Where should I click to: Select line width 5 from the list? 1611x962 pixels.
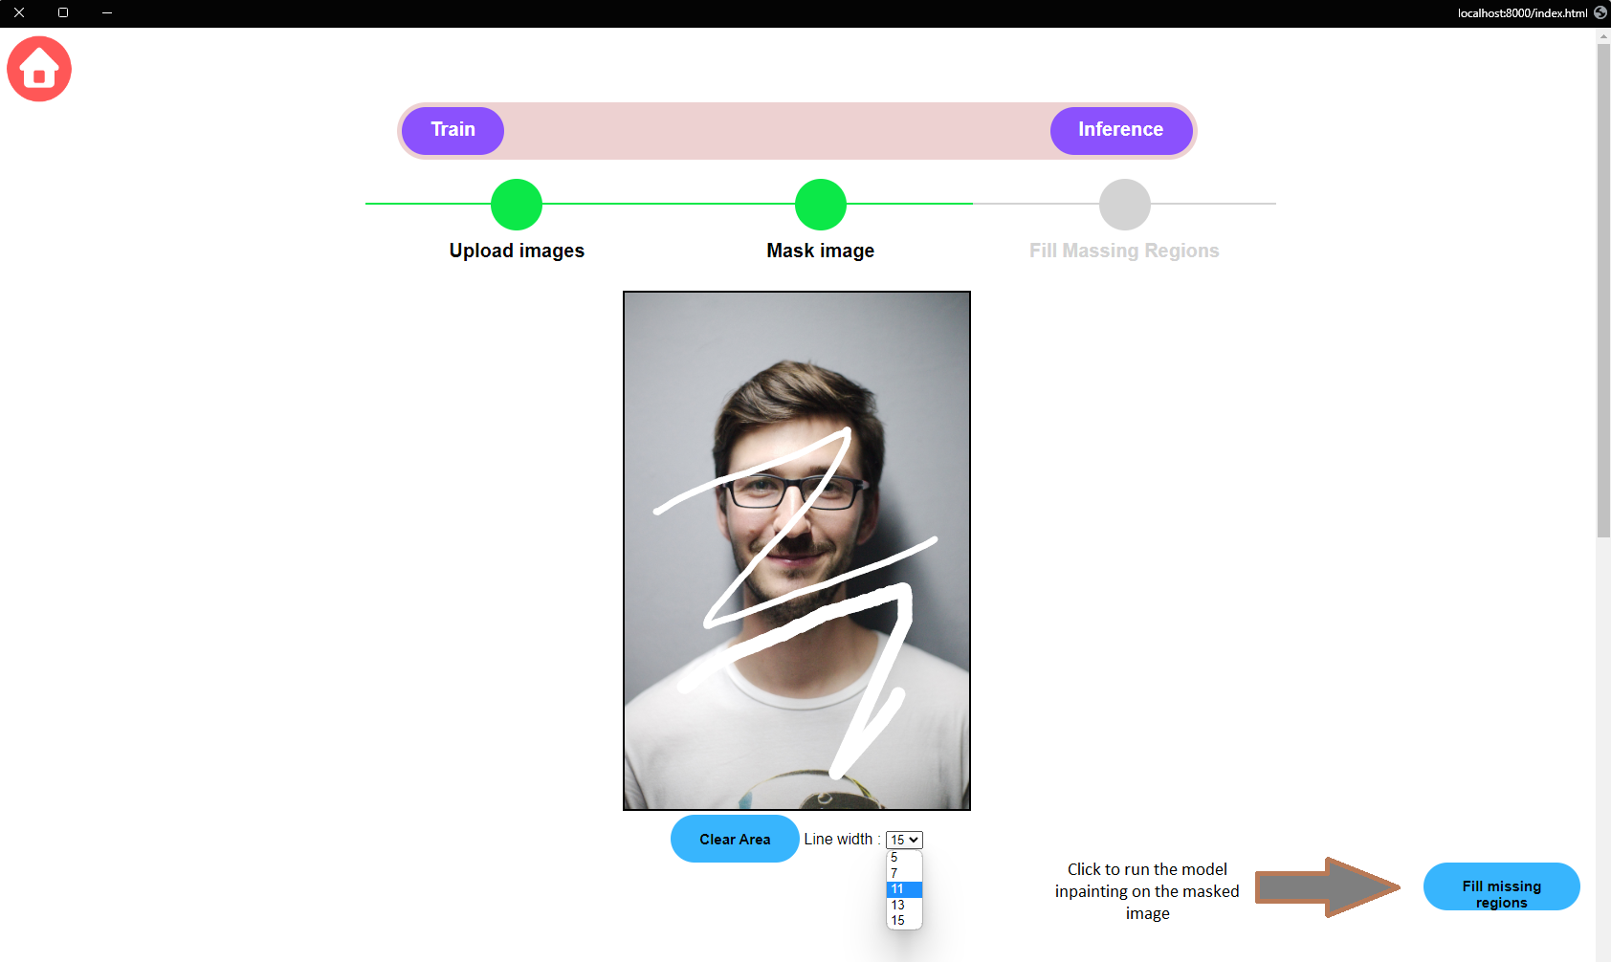click(x=897, y=857)
